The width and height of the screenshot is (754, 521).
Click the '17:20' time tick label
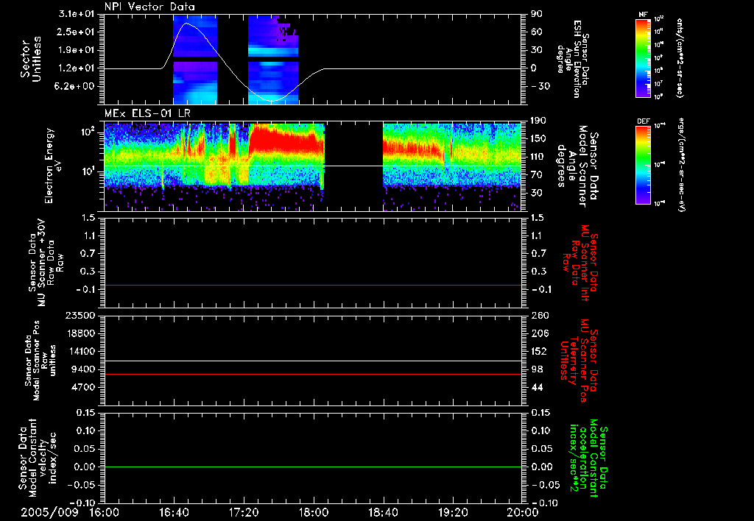pyautogui.click(x=244, y=512)
